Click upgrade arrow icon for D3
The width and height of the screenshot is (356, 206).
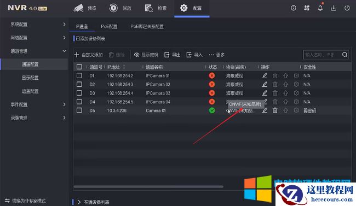[285, 93]
